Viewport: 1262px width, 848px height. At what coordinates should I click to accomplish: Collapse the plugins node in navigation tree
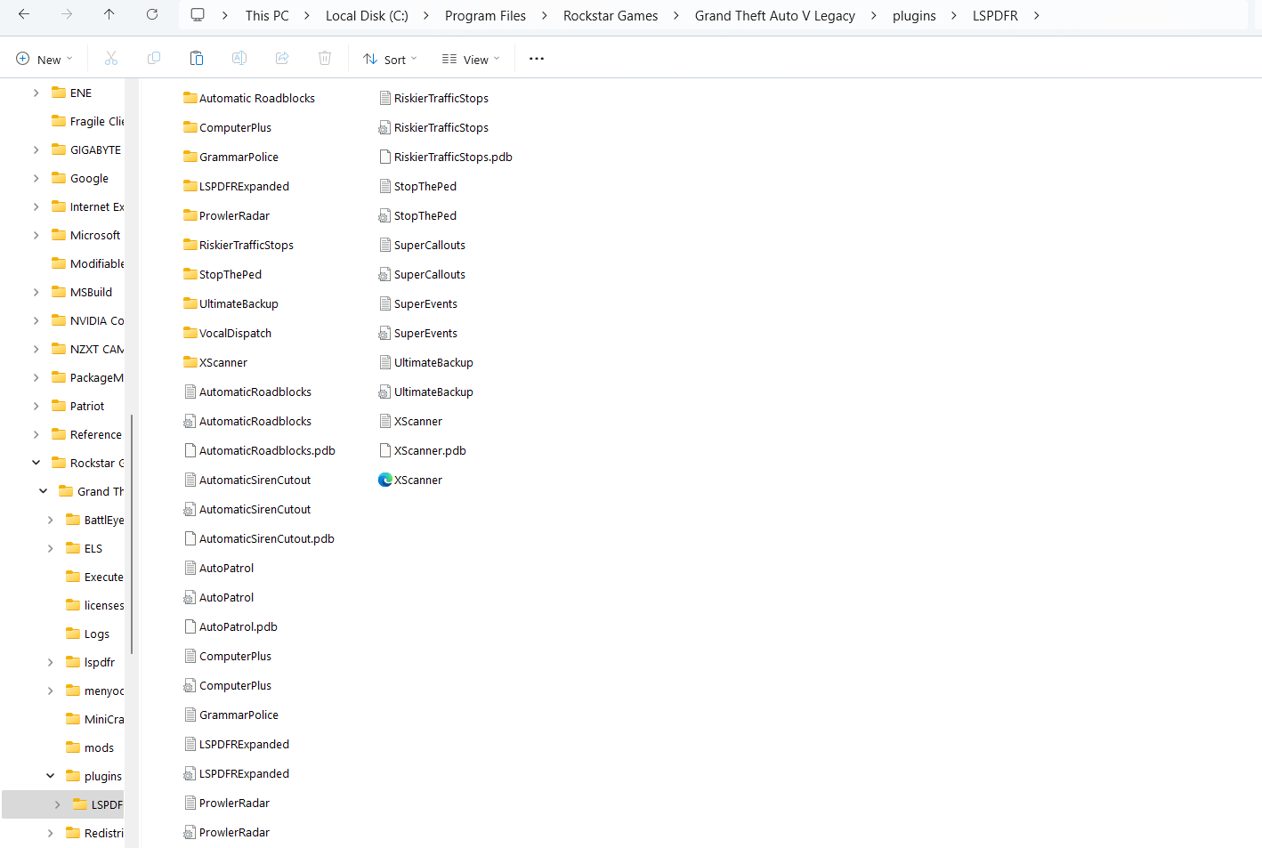pos(50,776)
